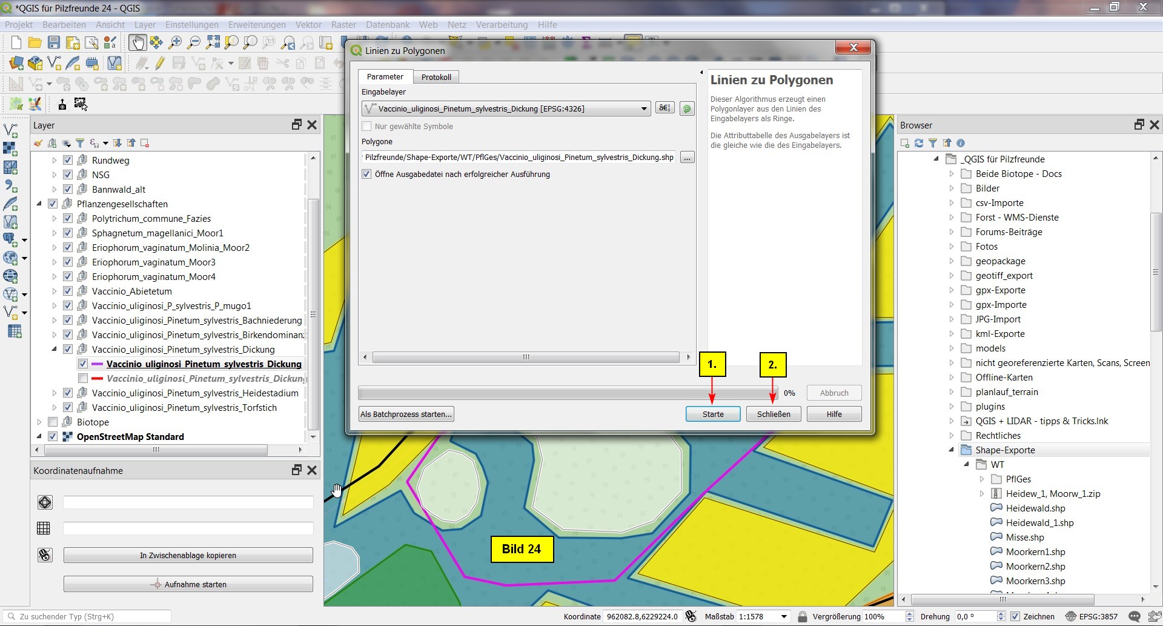The image size is (1163, 626).
Task: Open the Verarbeitung menu
Action: tap(501, 25)
